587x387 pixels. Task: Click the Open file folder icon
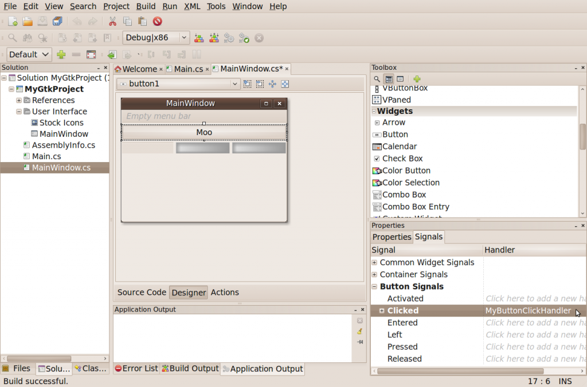point(28,21)
